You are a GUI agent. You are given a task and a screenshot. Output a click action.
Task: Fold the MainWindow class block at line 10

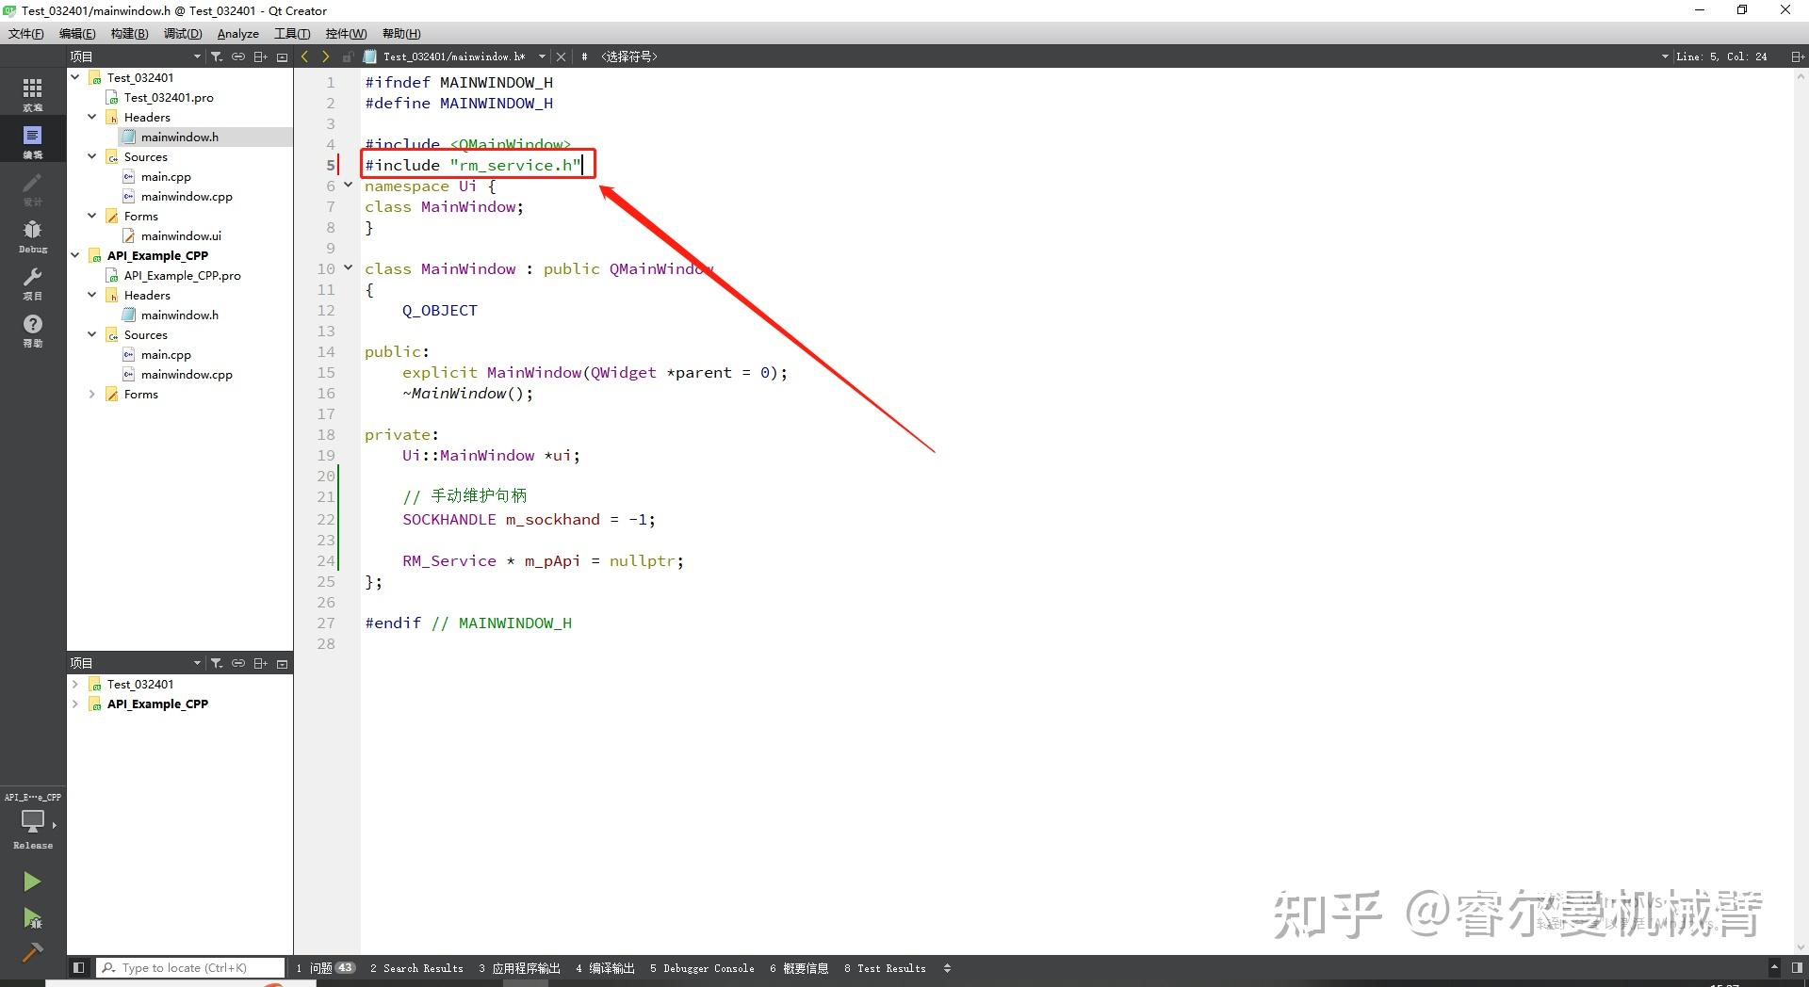point(348,267)
